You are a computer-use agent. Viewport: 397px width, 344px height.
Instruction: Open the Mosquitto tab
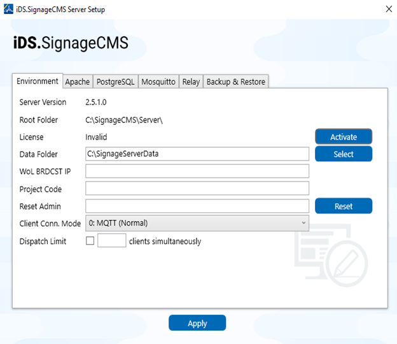click(158, 82)
